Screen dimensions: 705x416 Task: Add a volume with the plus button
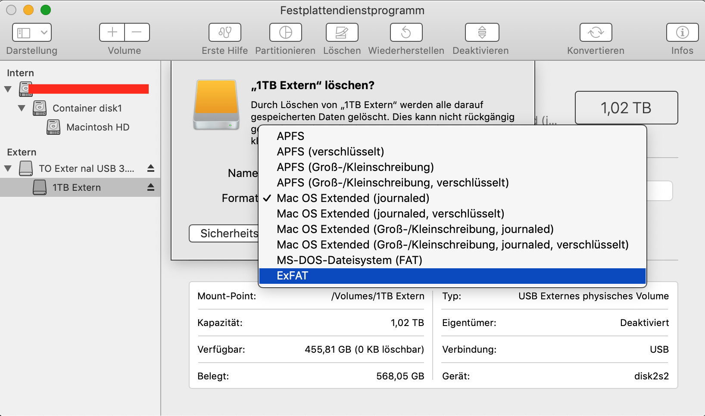[112, 32]
